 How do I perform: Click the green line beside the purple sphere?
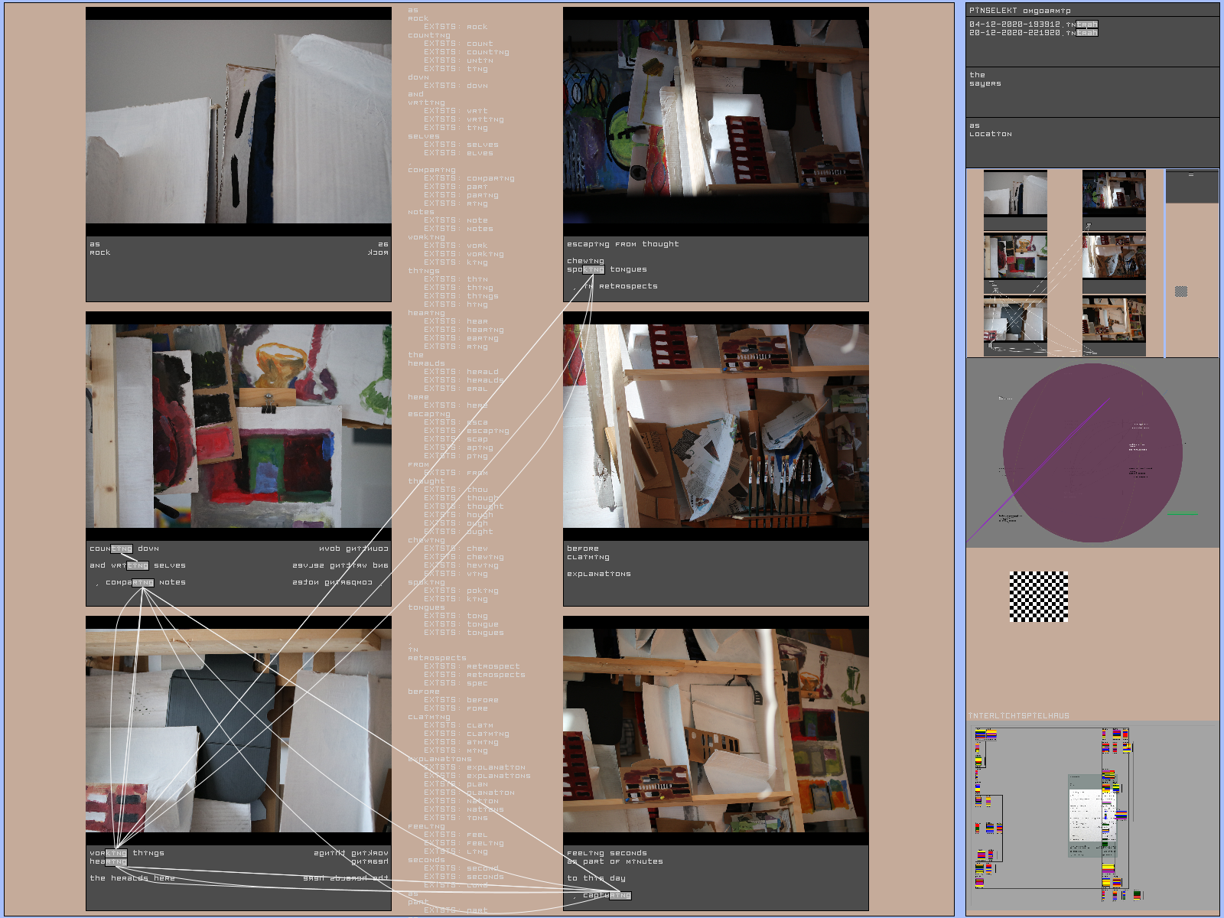click(1182, 513)
